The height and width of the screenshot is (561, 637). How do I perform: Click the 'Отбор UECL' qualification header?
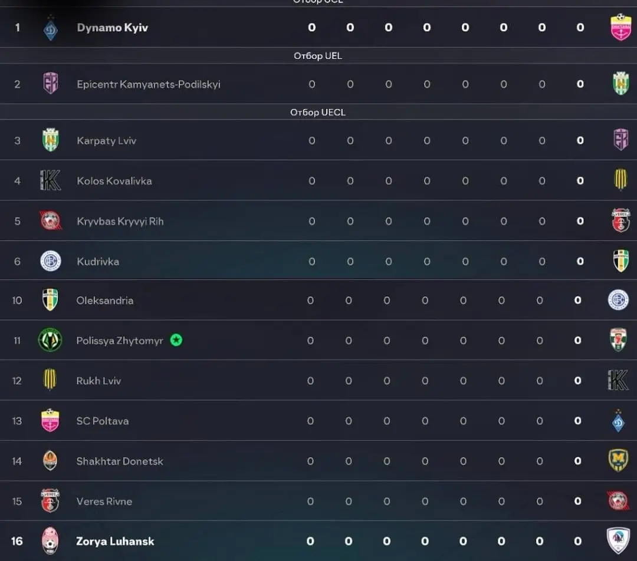(318, 112)
